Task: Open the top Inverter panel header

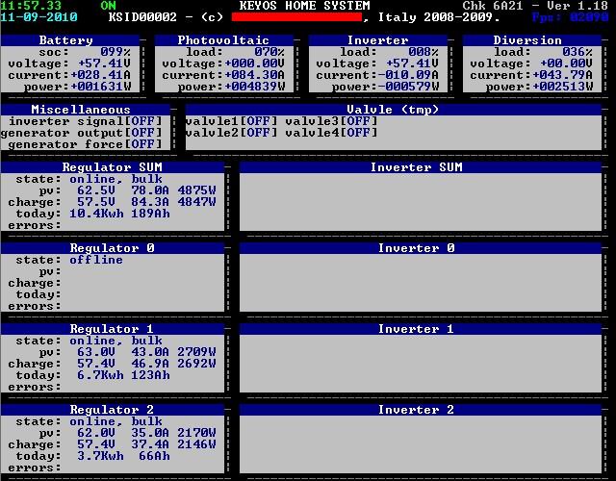Action: click(x=378, y=40)
